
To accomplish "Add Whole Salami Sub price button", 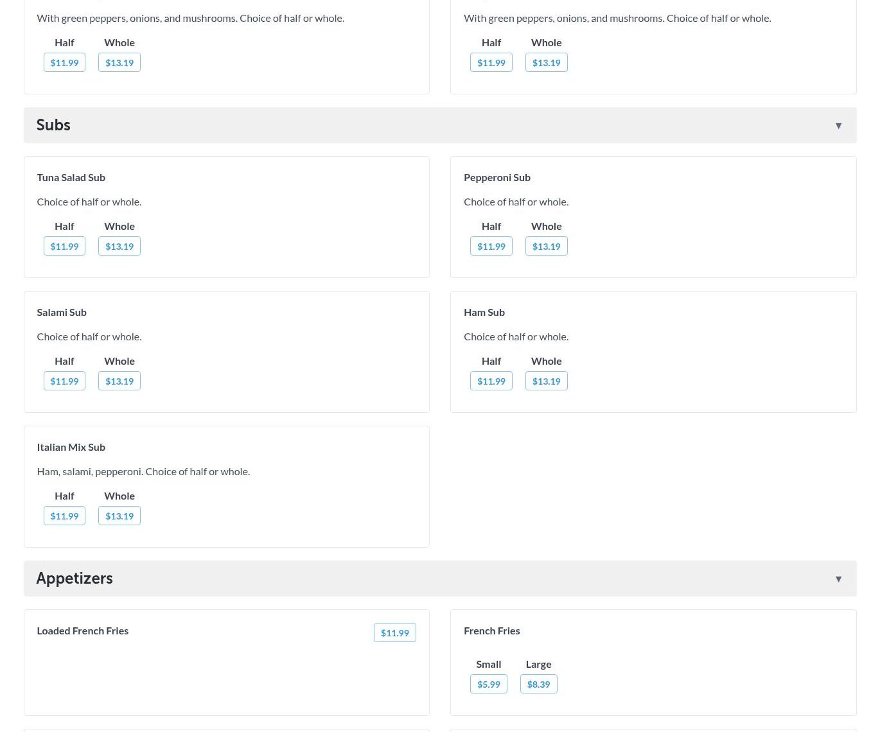I will 119,381.
